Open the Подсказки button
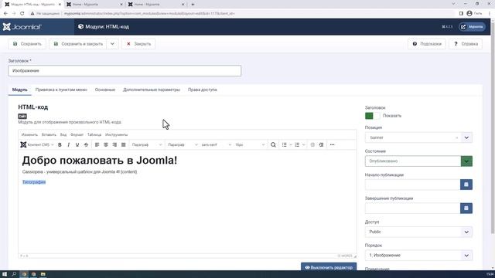Image resolution: width=495 pixels, height=278 pixels. pyautogui.click(x=427, y=44)
